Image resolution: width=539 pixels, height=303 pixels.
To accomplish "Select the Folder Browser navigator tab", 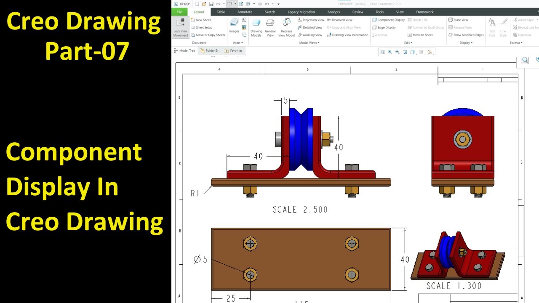I will pyautogui.click(x=209, y=50).
